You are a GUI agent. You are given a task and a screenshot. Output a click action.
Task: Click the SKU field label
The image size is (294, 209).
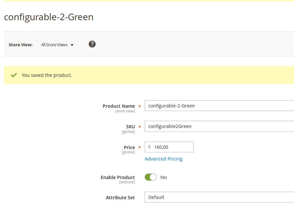point(130,127)
